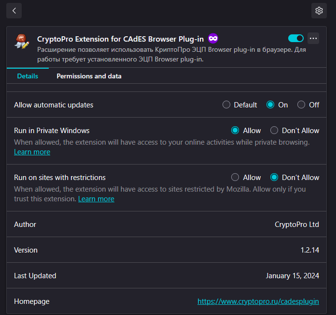The height and width of the screenshot is (315, 336).
Task: Switch to the Details tab
Action: 28,76
